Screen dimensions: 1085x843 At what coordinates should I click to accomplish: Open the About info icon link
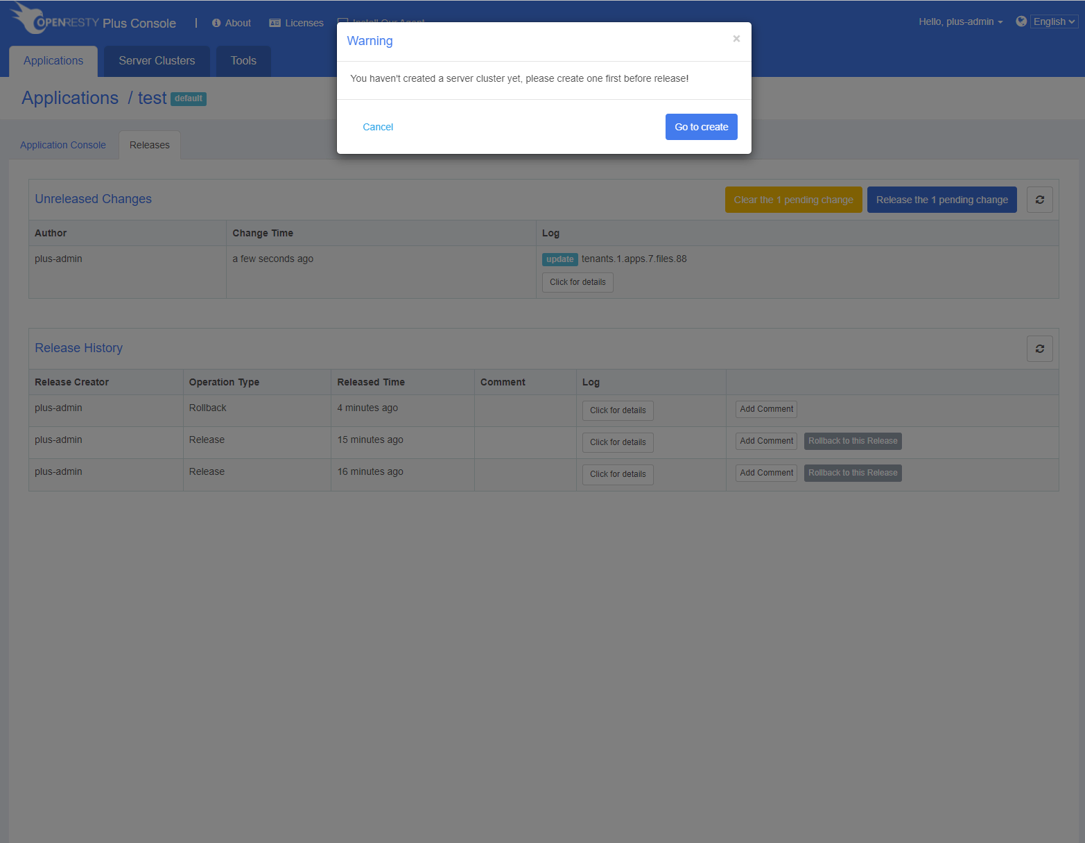click(216, 23)
